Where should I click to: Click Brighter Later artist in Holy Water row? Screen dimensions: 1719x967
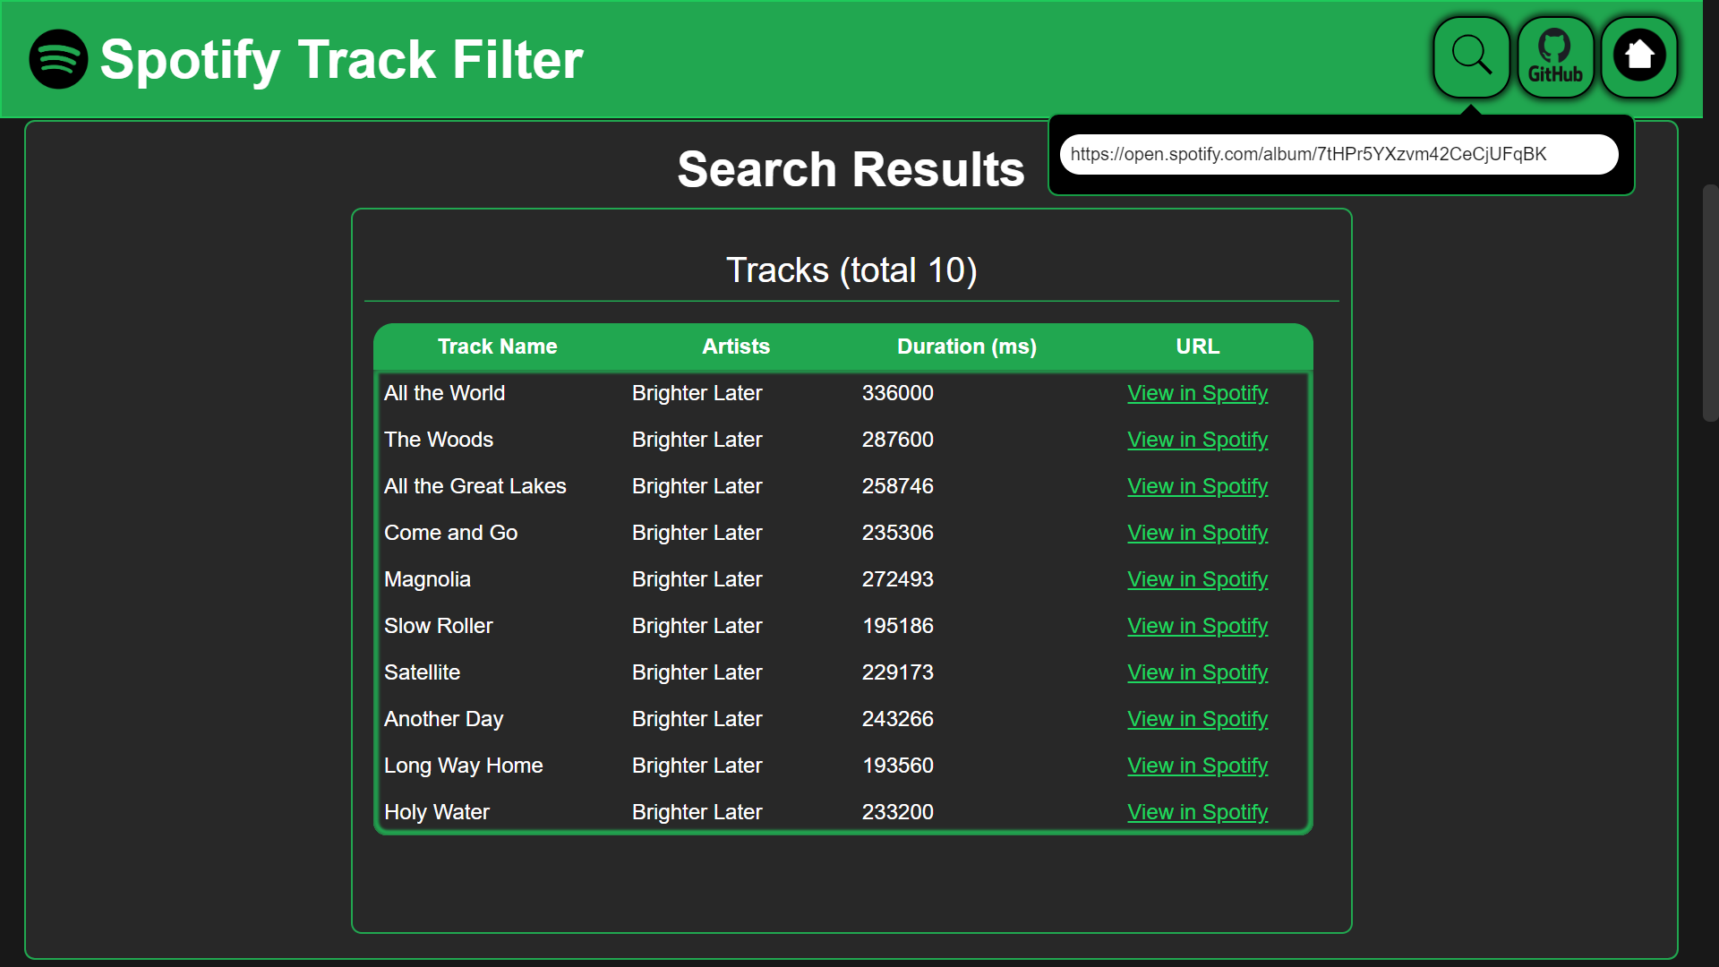697,812
